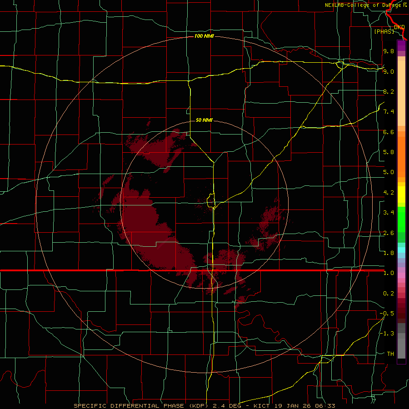Click the '50 NMI' range ring label

(x=204, y=120)
